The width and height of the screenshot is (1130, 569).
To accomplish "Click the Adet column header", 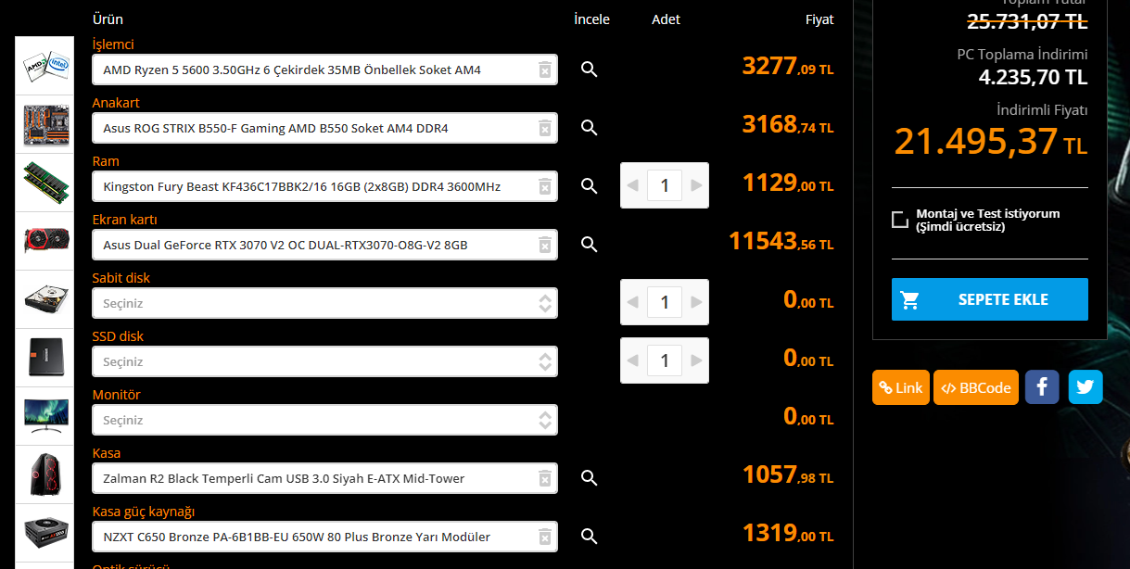I will pyautogui.click(x=666, y=19).
